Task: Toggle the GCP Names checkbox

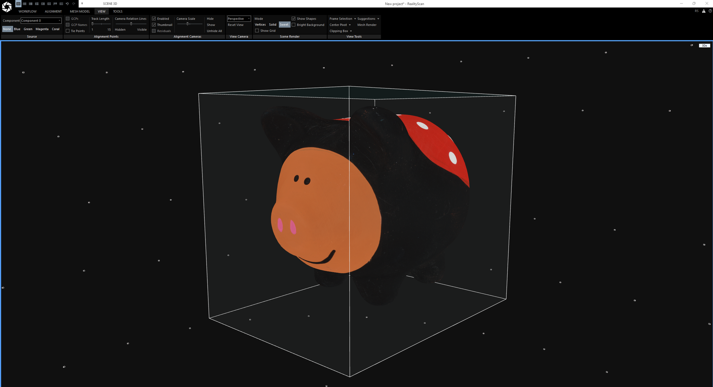Action: point(68,25)
